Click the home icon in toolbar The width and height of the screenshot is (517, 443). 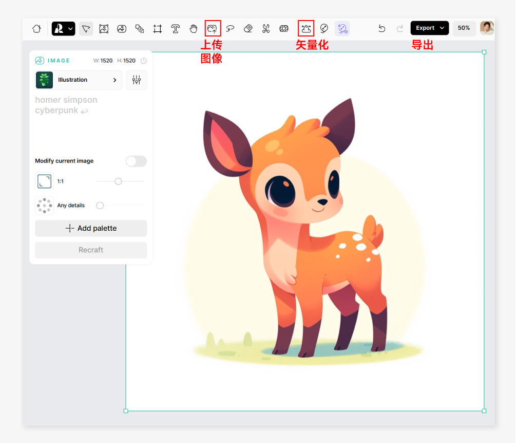[36, 29]
